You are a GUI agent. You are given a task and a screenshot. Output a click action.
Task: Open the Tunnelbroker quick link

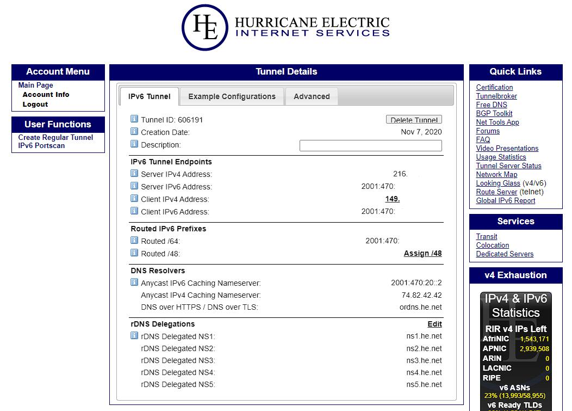click(x=496, y=96)
